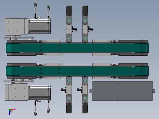Click the blue Z axis arrow of triad
Screen dimensions: 159x119
[9, 113]
